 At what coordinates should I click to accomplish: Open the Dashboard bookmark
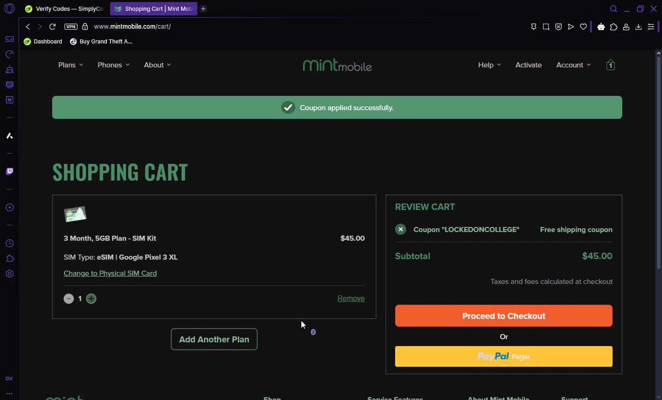(x=43, y=42)
